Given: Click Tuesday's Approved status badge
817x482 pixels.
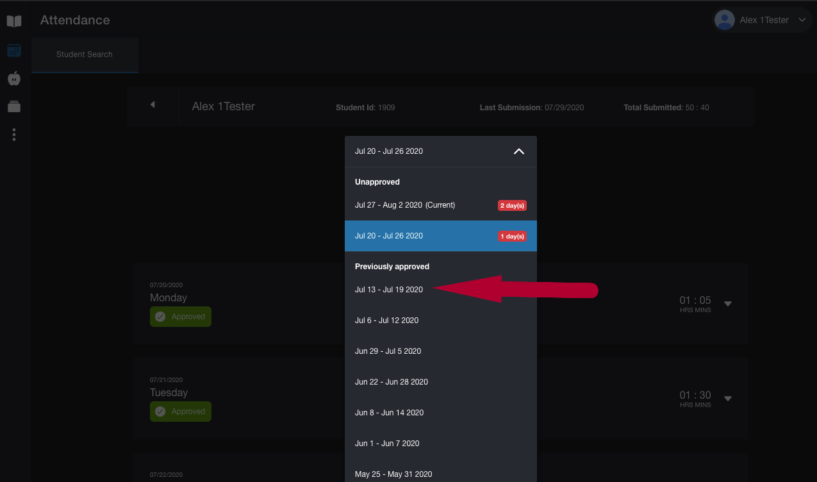Looking at the screenshot, I should click(x=181, y=411).
